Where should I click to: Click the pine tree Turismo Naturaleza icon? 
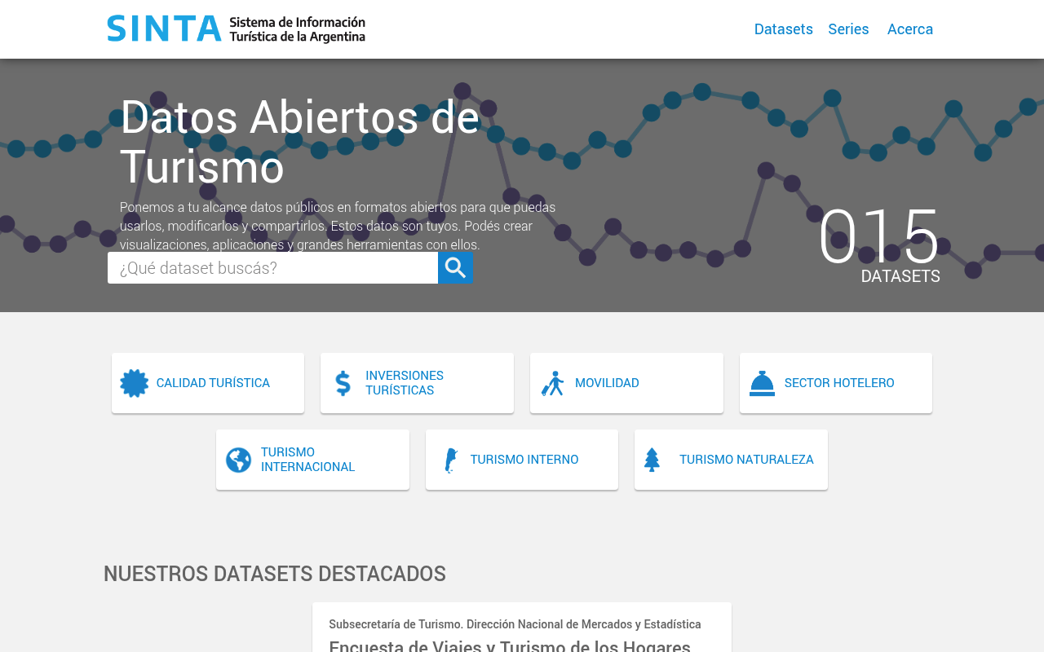[652, 460]
